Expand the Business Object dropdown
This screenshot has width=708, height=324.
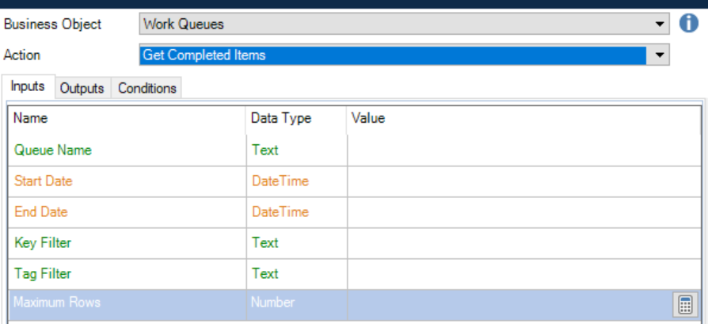click(659, 25)
